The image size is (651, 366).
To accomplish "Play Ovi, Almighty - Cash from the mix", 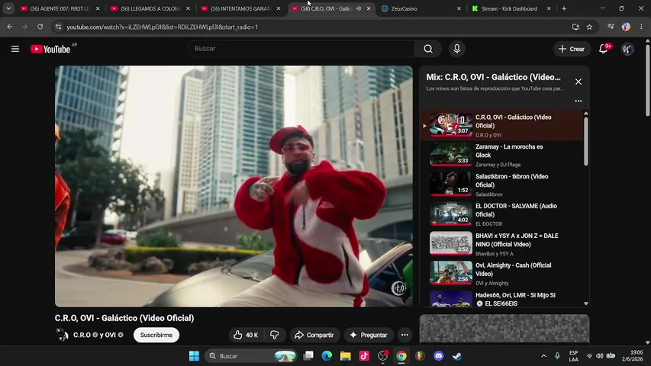I will pyautogui.click(x=501, y=274).
